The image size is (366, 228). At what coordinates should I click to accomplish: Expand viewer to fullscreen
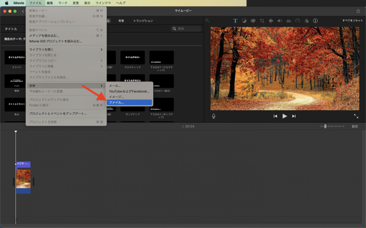click(x=356, y=116)
